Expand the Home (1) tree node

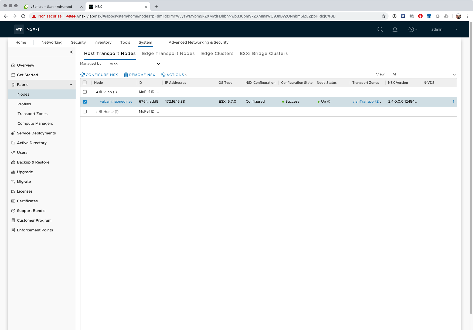click(x=97, y=112)
